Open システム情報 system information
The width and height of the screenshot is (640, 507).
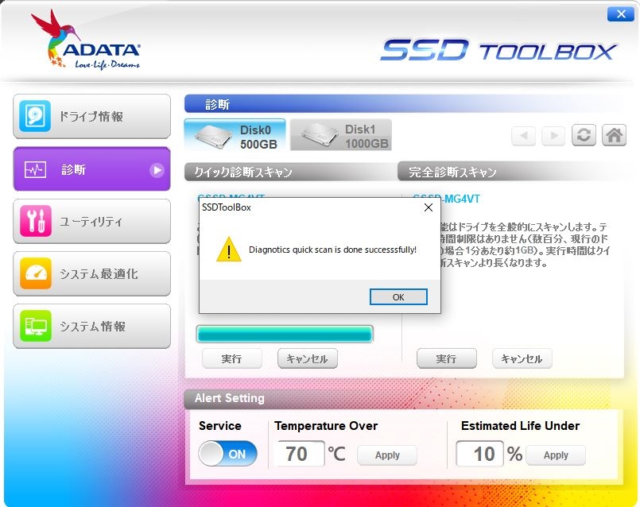[92, 327]
